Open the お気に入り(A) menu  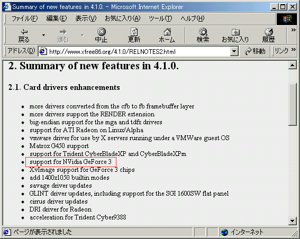[x=122, y=19]
